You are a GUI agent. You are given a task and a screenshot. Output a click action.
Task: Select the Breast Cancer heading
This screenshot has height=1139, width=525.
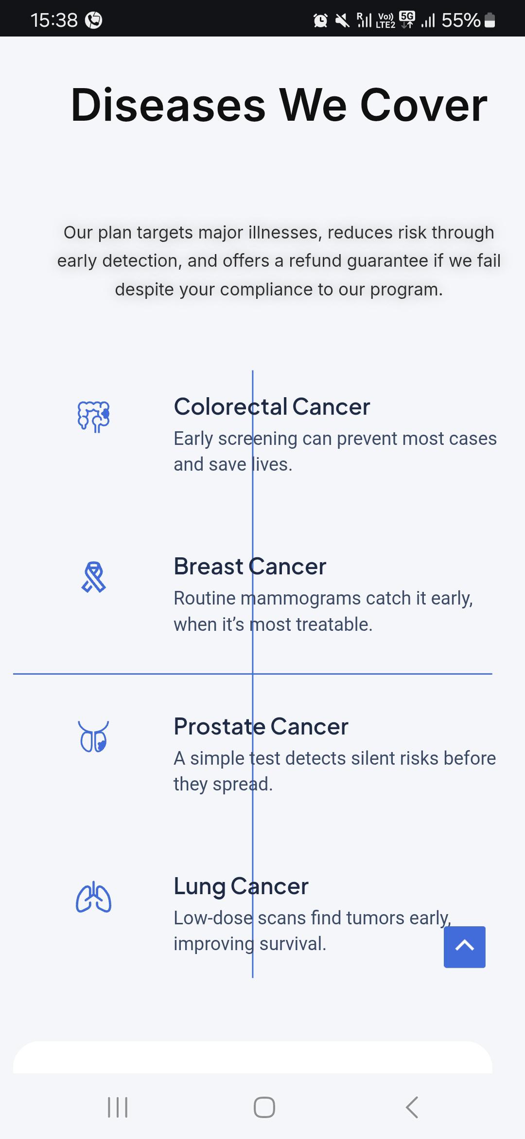click(x=250, y=566)
